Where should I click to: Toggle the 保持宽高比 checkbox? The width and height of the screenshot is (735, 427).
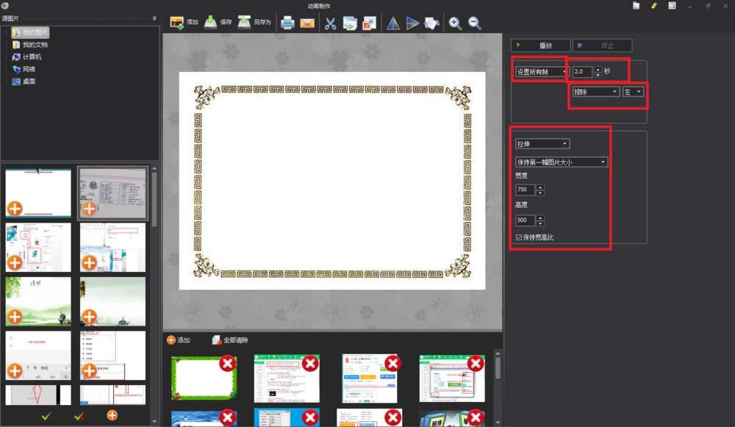(x=520, y=237)
